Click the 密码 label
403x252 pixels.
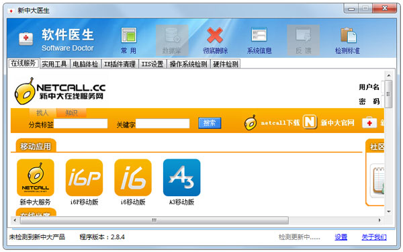(x=369, y=101)
